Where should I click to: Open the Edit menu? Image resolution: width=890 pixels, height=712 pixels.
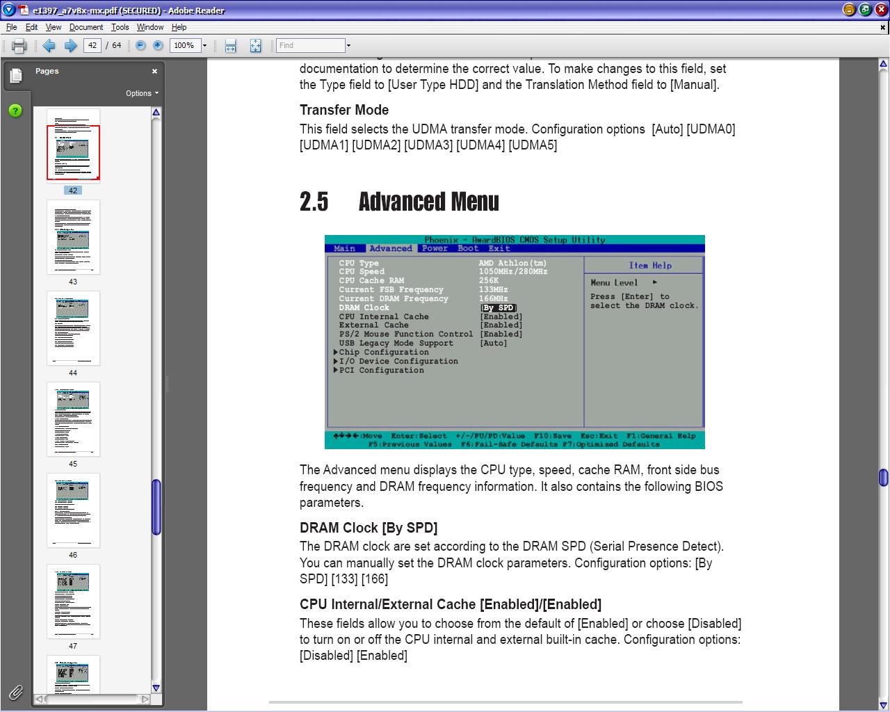tap(32, 27)
